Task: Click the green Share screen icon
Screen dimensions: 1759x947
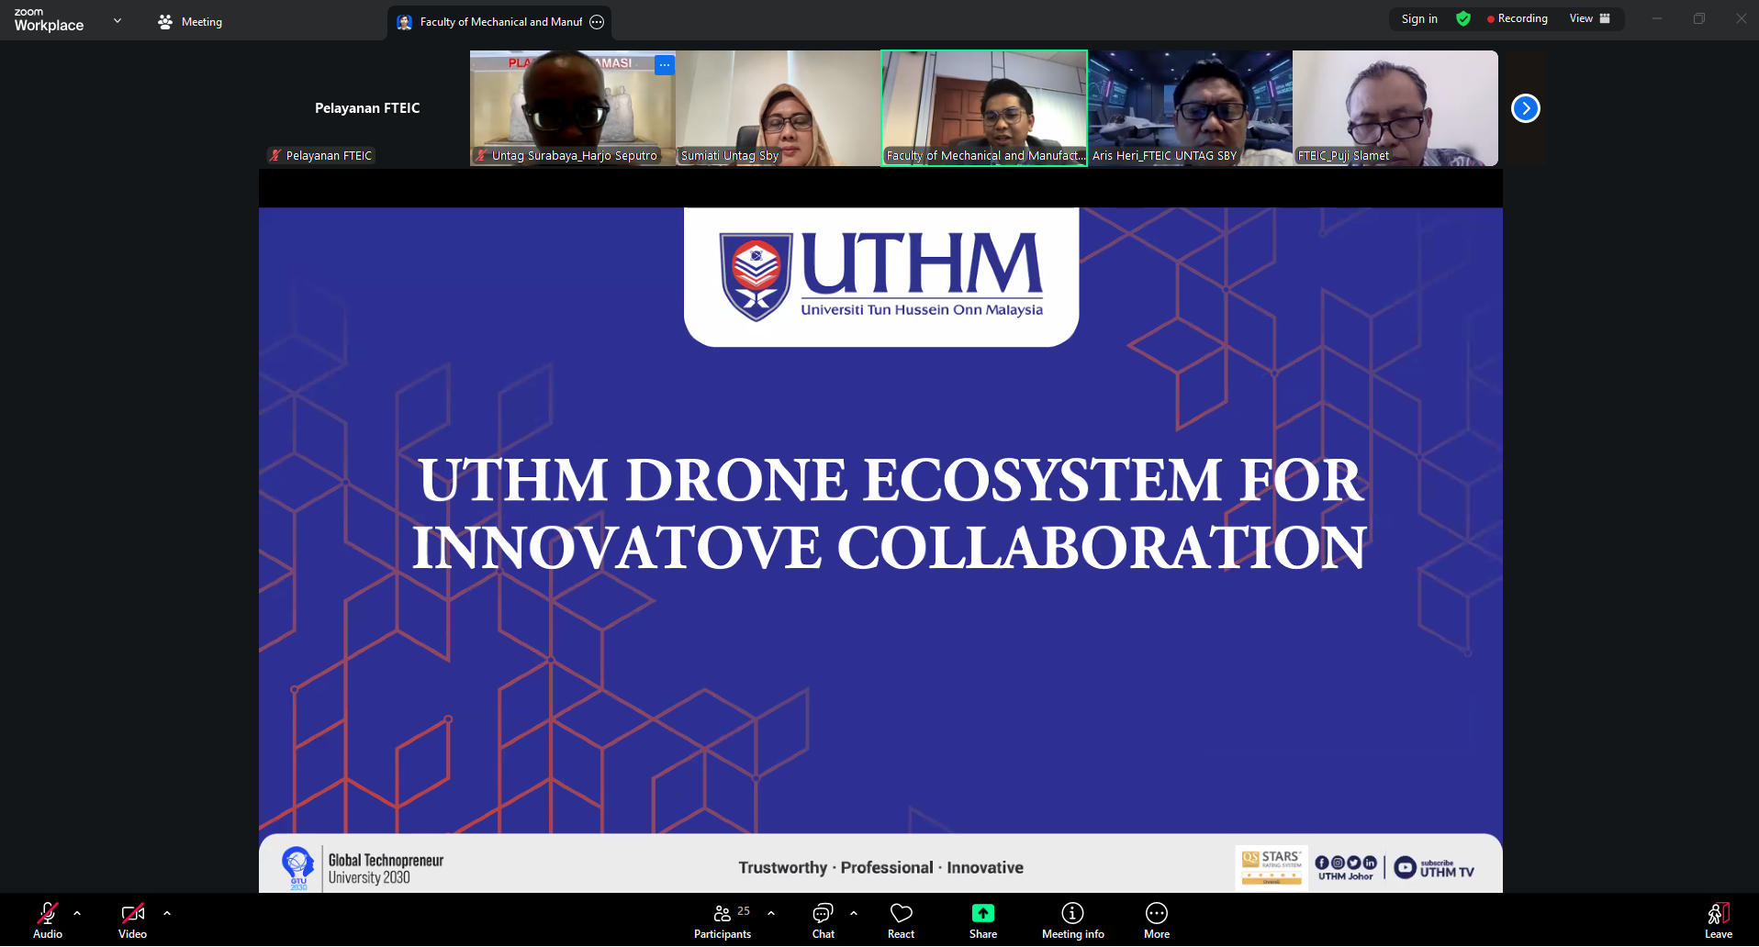Action: pyautogui.click(x=982, y=913)
